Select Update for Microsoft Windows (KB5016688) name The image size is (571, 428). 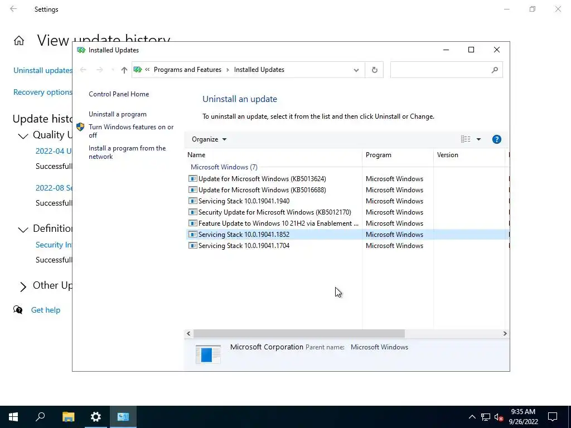[262, 190]
